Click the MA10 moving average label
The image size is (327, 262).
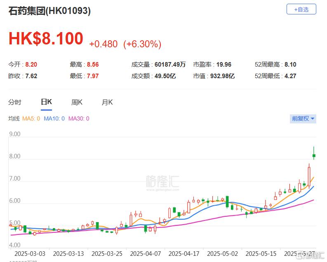coord(54,118)
